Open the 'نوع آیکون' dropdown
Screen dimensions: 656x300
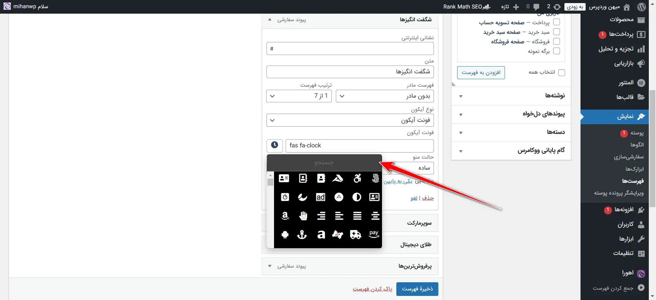350,120
